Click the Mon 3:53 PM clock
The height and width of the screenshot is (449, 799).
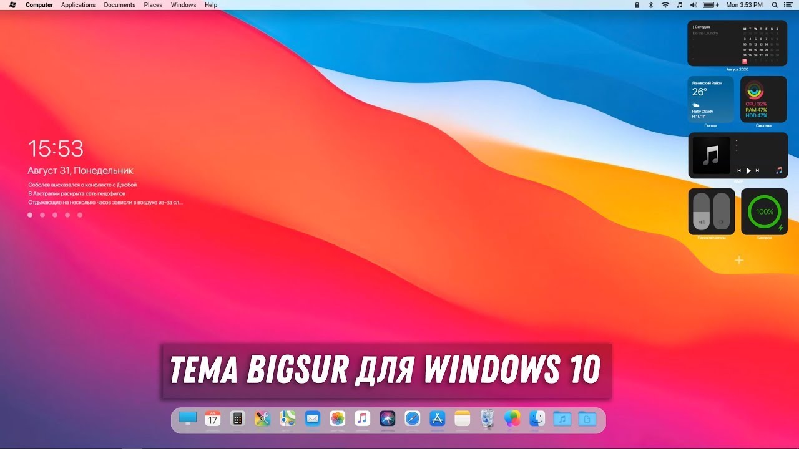pyautogui.click(x=745, y=5)
